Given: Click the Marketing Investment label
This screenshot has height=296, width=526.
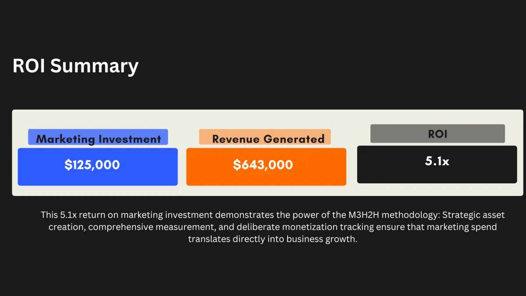Looking at the screenshot, I should [x=98, y=137].
